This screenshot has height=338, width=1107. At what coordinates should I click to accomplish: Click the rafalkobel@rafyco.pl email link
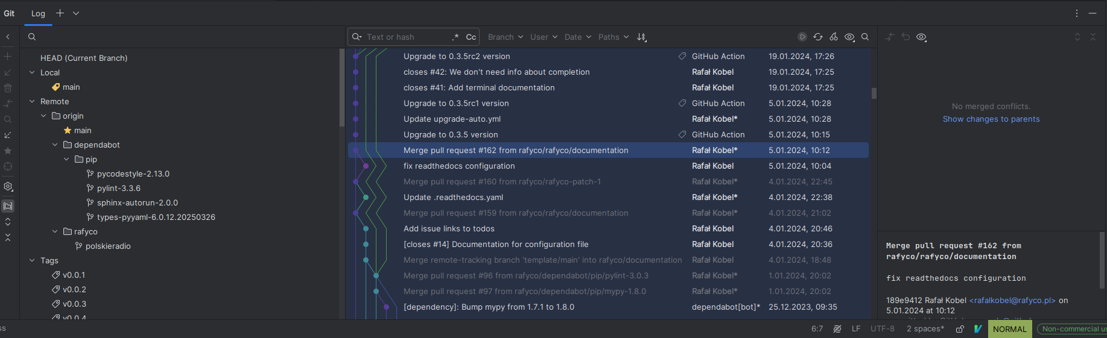tap(1012, 300)
